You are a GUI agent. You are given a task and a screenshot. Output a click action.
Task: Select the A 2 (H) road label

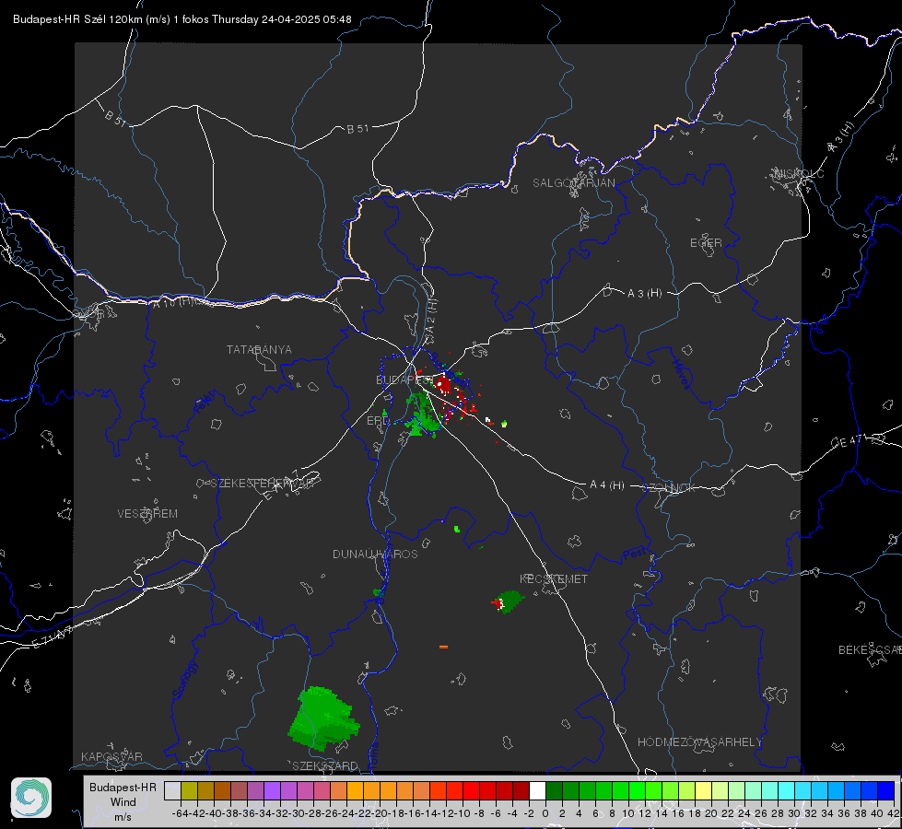coord(431,316)
